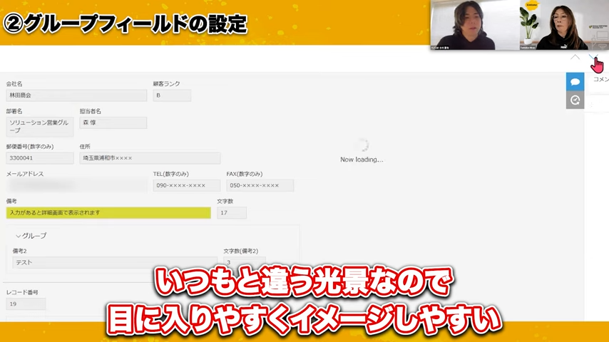The image size is (609, 342).
Task: Click the 文字数(備考2) label
Action: 241,252
